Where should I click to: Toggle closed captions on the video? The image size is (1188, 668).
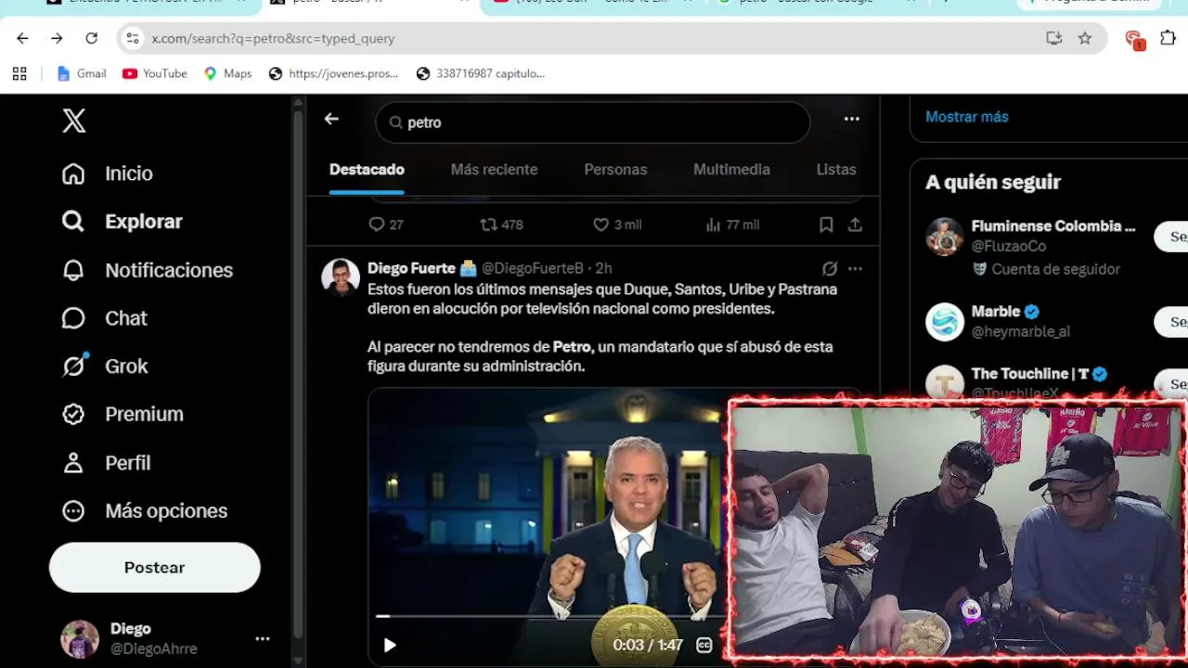[704, 645]
